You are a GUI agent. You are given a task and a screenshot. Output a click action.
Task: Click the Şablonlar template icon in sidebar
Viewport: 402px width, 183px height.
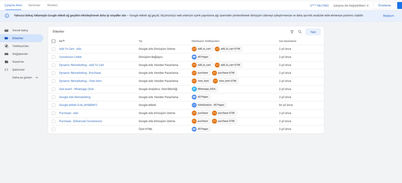[x=7, y=70]
